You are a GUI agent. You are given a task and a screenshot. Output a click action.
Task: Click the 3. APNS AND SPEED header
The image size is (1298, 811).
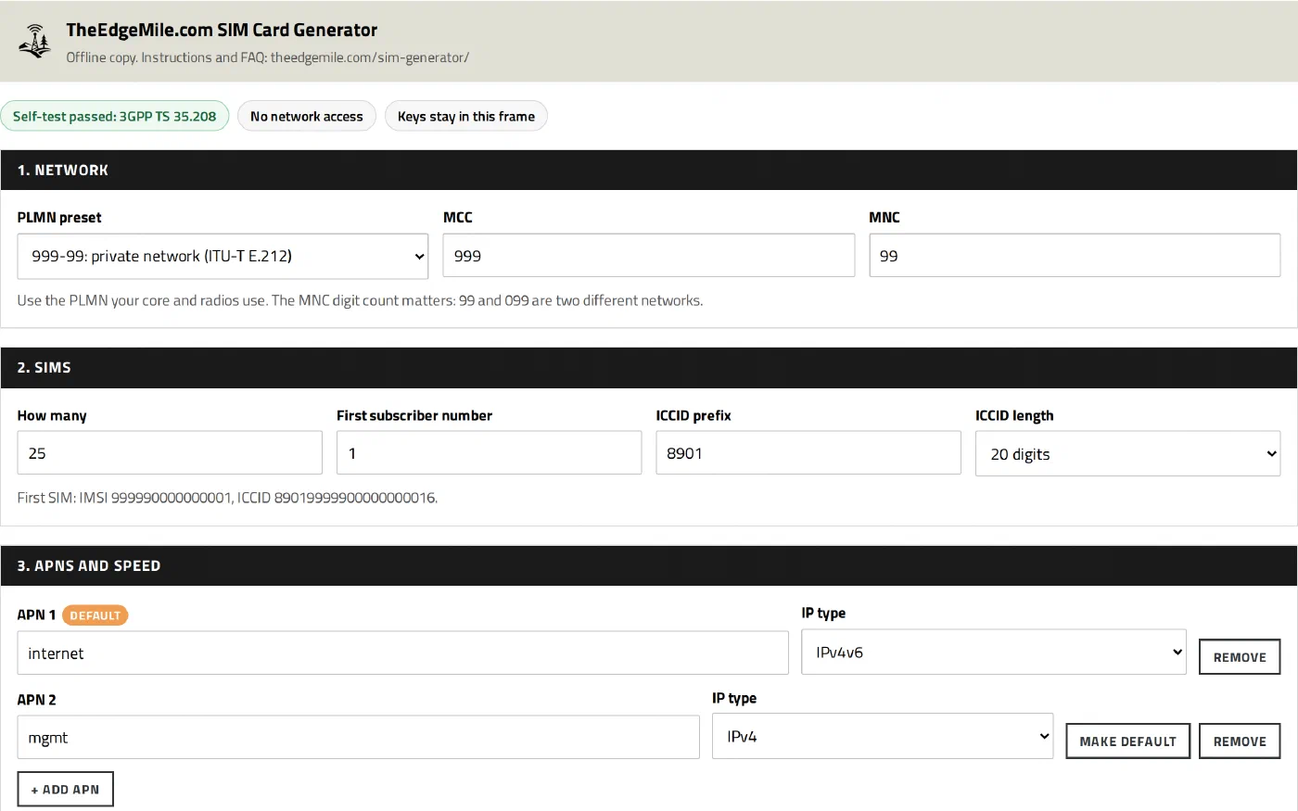[649, 565]
